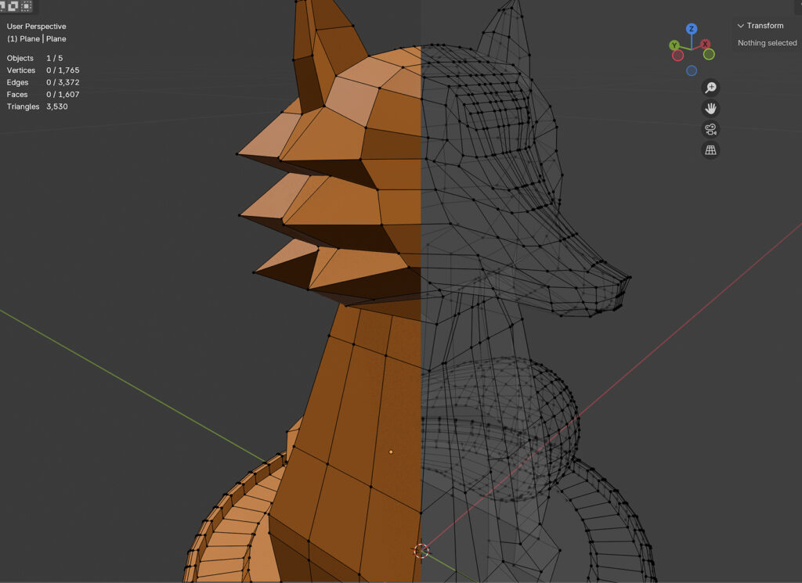Click the orange origin dot on the neck
Viewport: 802px width, 583px height.
pos(391,452)
